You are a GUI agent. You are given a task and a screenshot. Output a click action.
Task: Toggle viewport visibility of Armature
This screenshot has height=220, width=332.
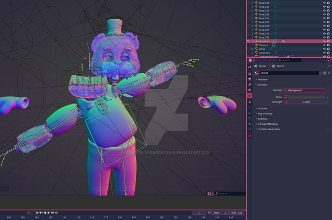click(x=324, y=41)
